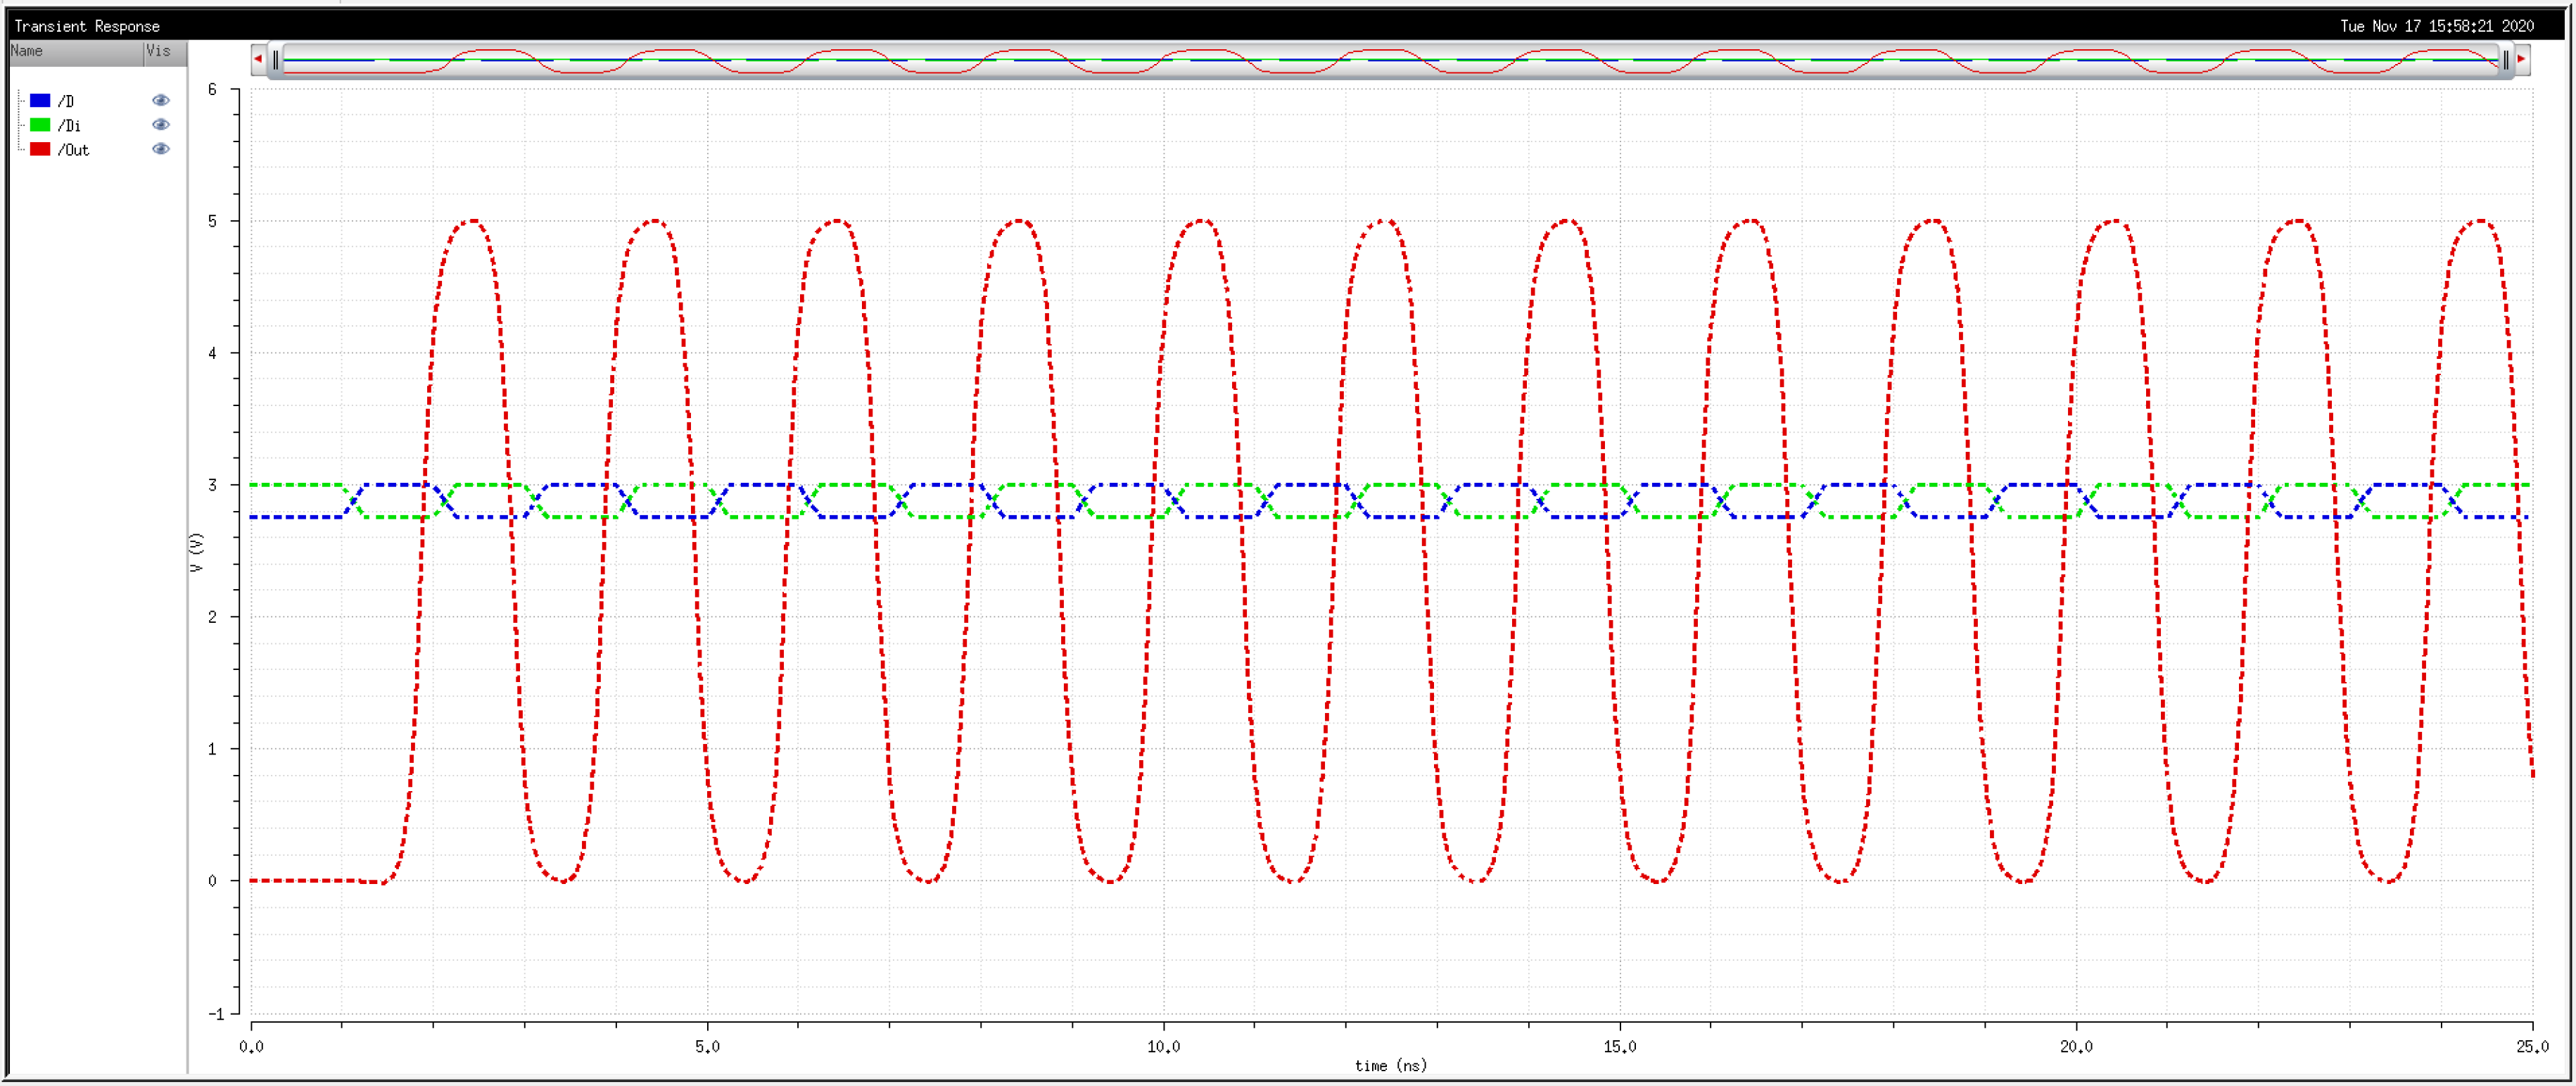Toggle visibility of the /Di signal
Image resolution: width=2576 pixels, height=1086 pixels.
coord(160,125)
